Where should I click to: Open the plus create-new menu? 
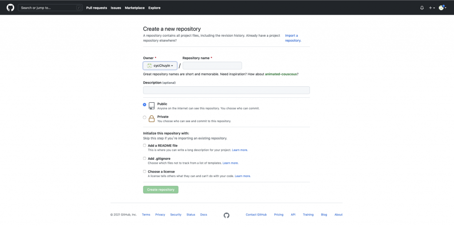(x=432, y=8)
